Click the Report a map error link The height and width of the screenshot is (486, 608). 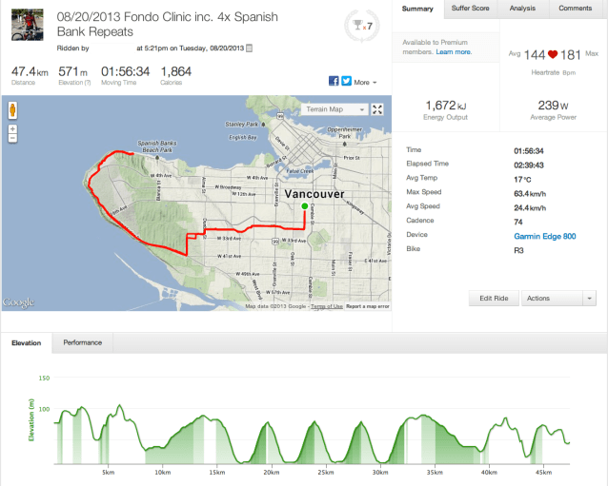pyautogui.click(x=367, y=306)
